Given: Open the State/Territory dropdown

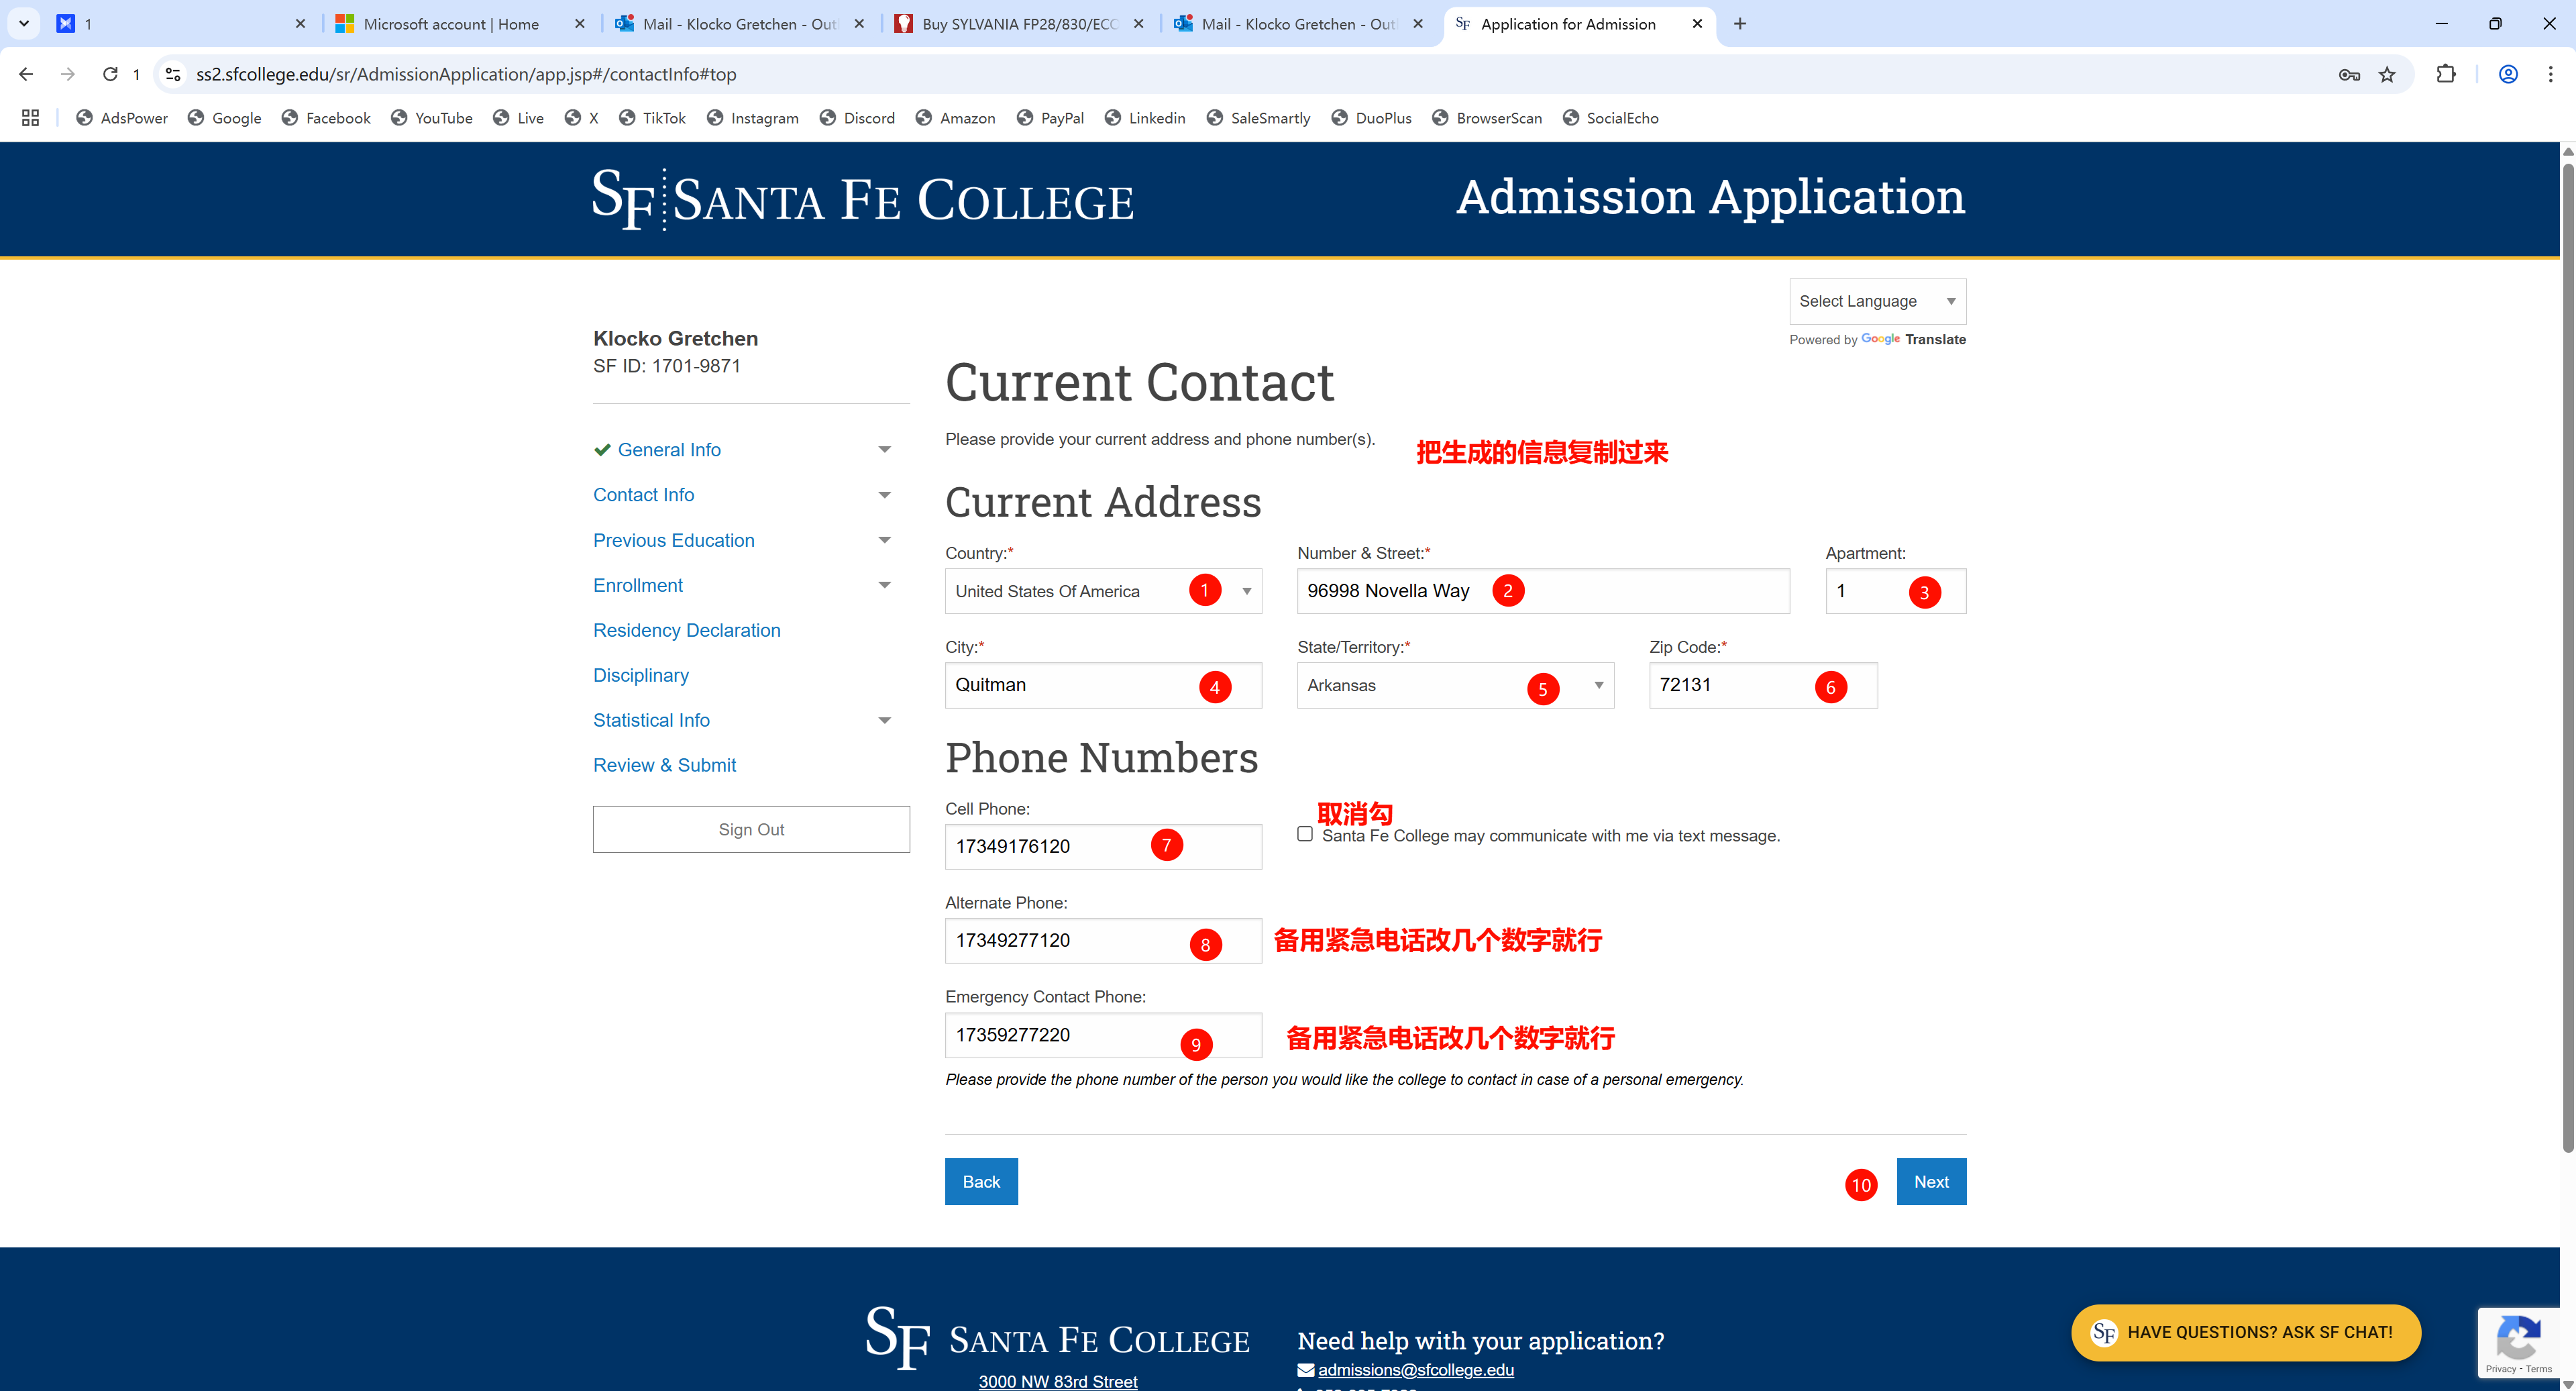Looking at the screenshot, I should [1455, 685].
